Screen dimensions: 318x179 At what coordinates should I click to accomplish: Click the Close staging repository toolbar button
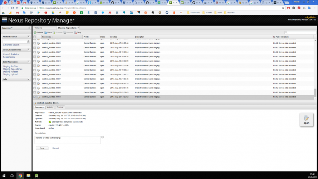point(48,33)
